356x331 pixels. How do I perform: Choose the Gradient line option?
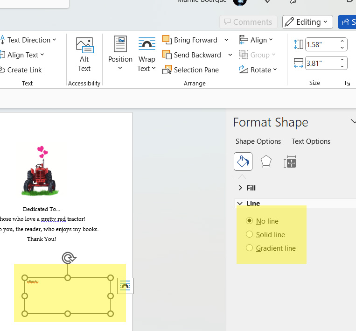(x=250, y=248)
